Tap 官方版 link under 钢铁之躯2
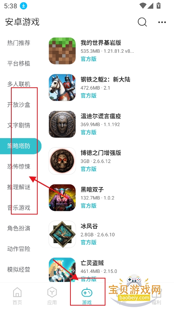This screenshot has width=174, height=309. (x=89, y=96)
